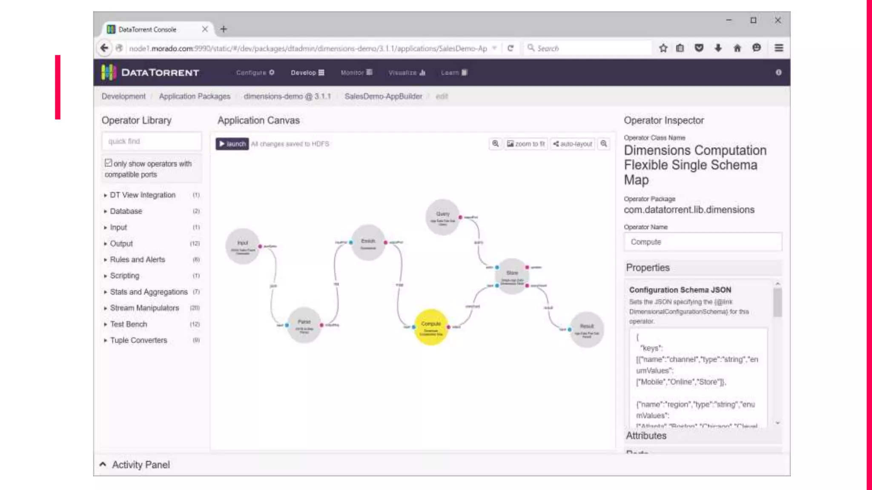
Task: Click the zoom to fit button
Action: (525, 144)
